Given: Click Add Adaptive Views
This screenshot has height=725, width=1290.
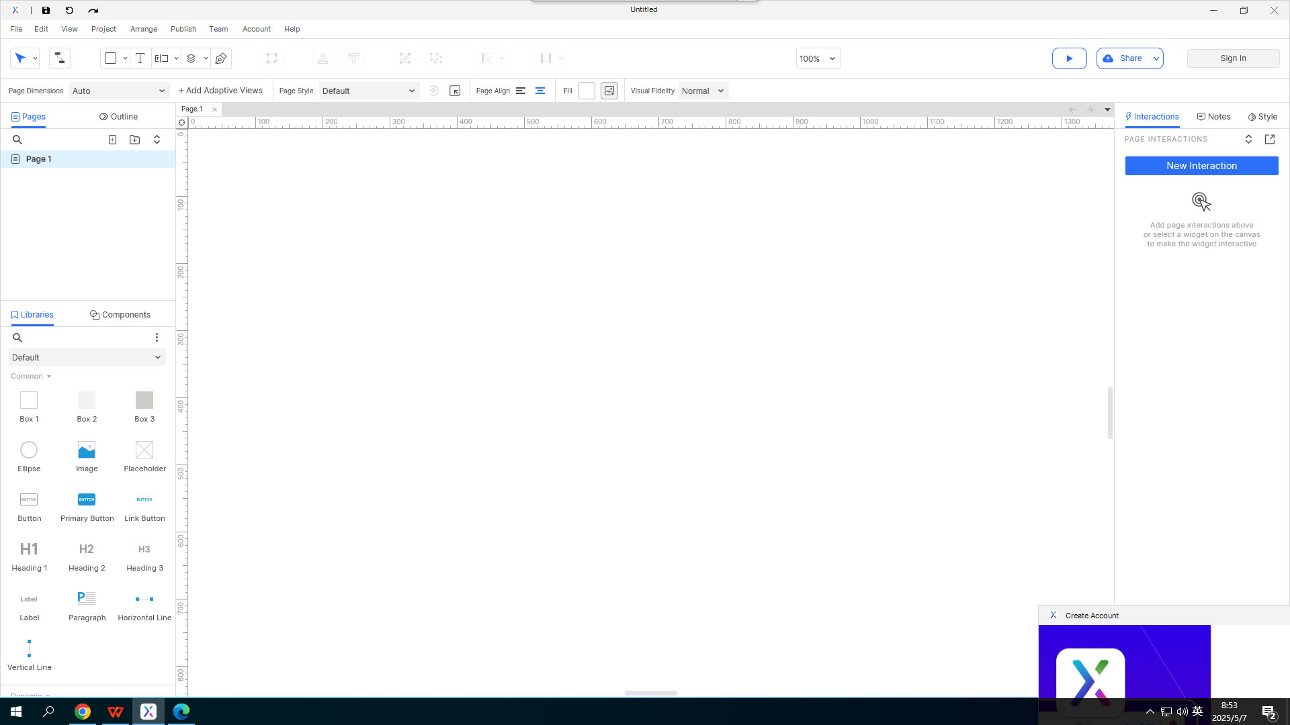Looking at the screenshot, I should click(220, 91).
